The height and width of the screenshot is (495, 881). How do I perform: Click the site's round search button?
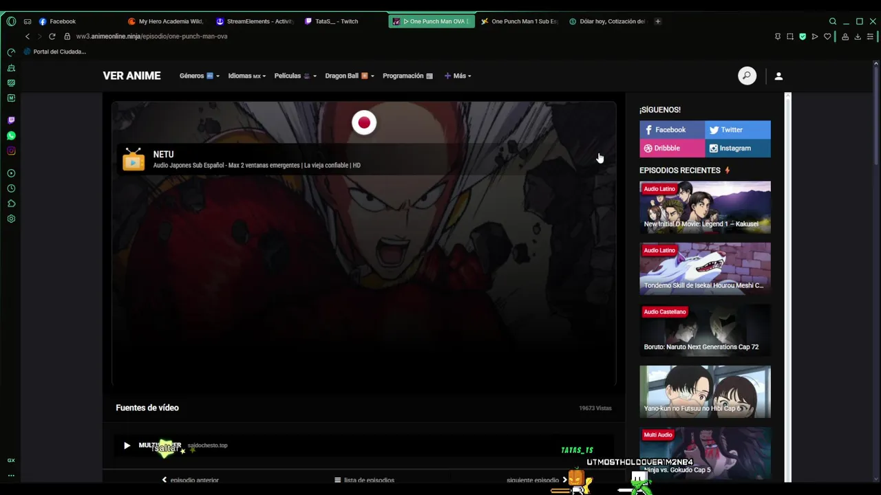[x=747, y=76]
